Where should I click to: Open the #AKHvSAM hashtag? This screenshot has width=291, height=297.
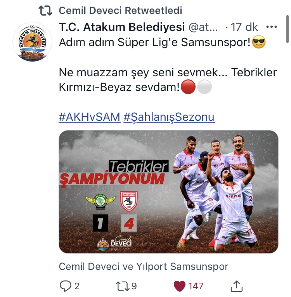(89, 117)
